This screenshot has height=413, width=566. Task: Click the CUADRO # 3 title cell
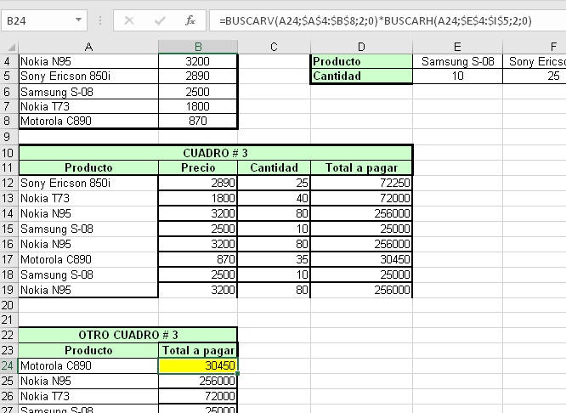coord(216,153)
